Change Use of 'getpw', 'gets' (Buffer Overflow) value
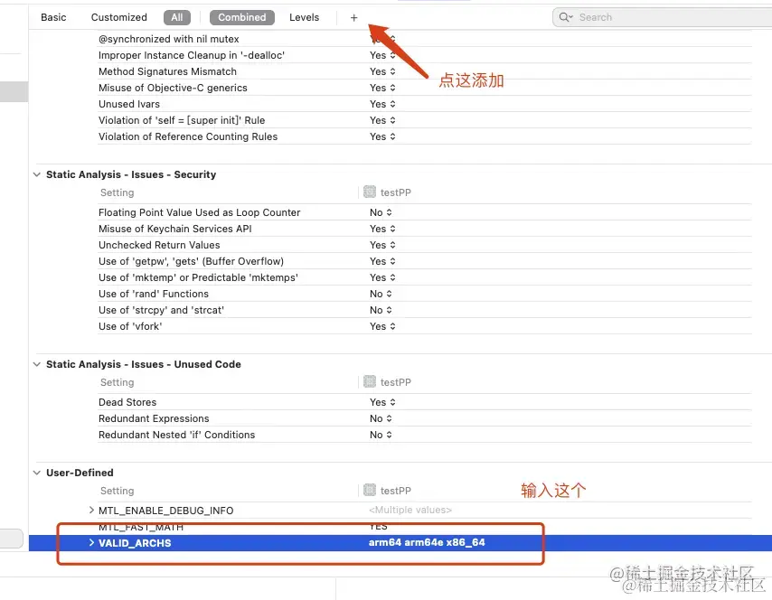 click(x=382, y=261)
